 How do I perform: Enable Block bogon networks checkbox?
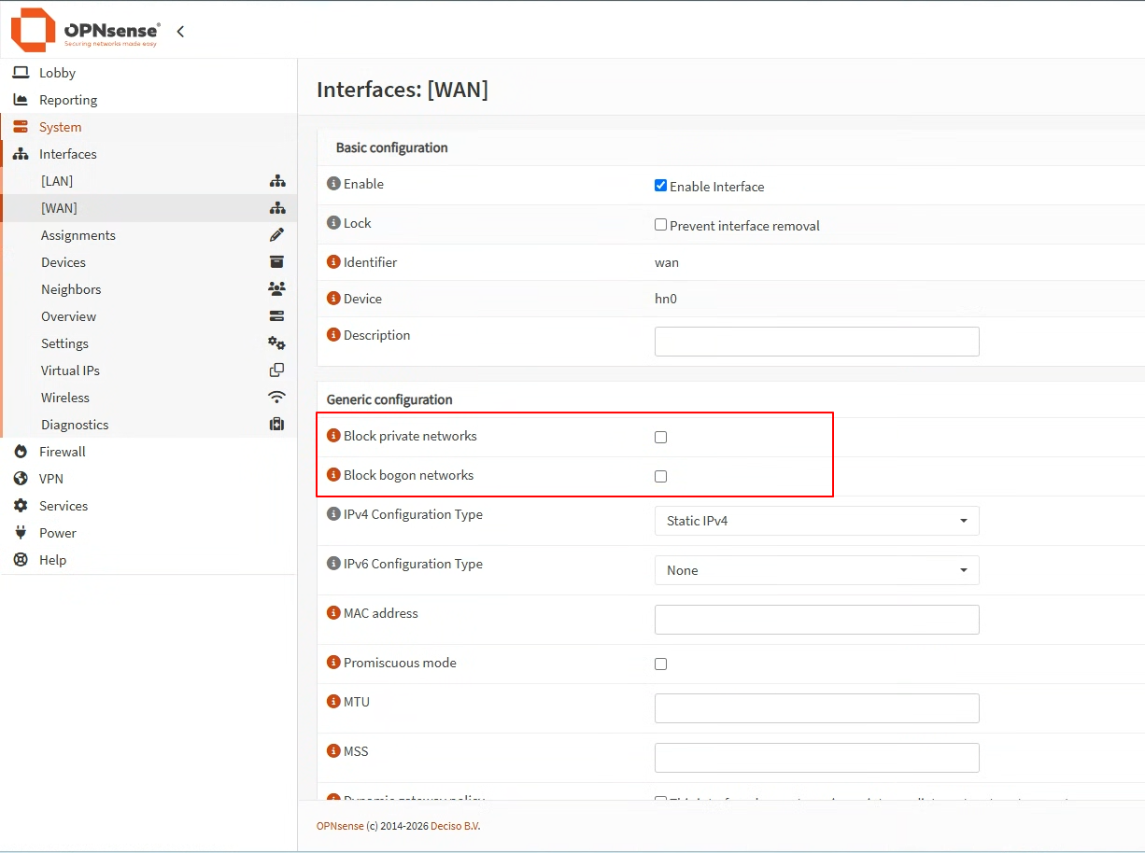point(660,476)
